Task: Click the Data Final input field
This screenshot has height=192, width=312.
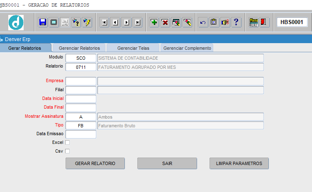Action: pos(81,108)
